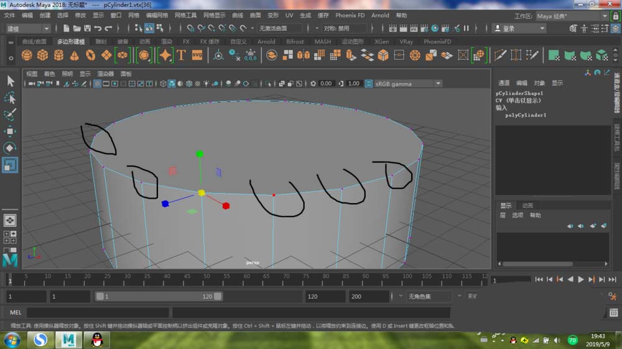
Task: Click the Undo arrow icon
Action: point(98,28)
